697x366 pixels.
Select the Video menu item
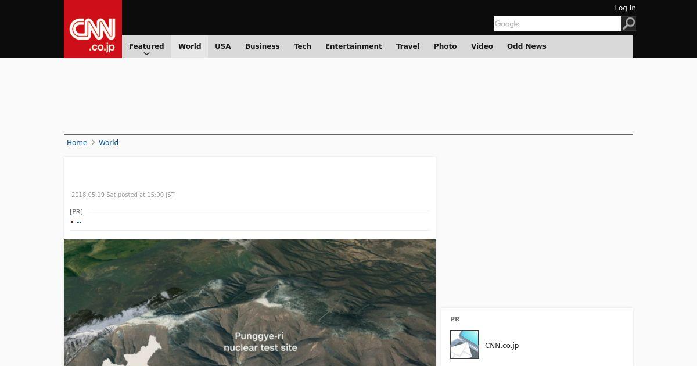(482, 46)
